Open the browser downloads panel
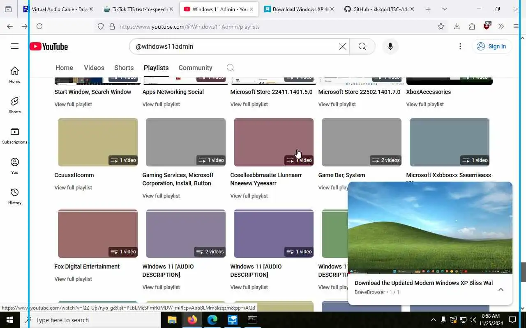Viewport: 526px width, 328px height. coord(457,26)
